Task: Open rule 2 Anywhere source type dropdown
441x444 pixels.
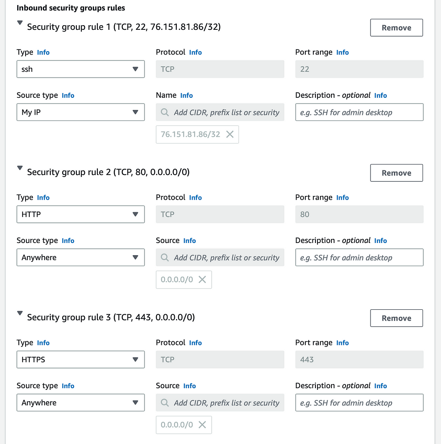Action: [x=81, y=257]
